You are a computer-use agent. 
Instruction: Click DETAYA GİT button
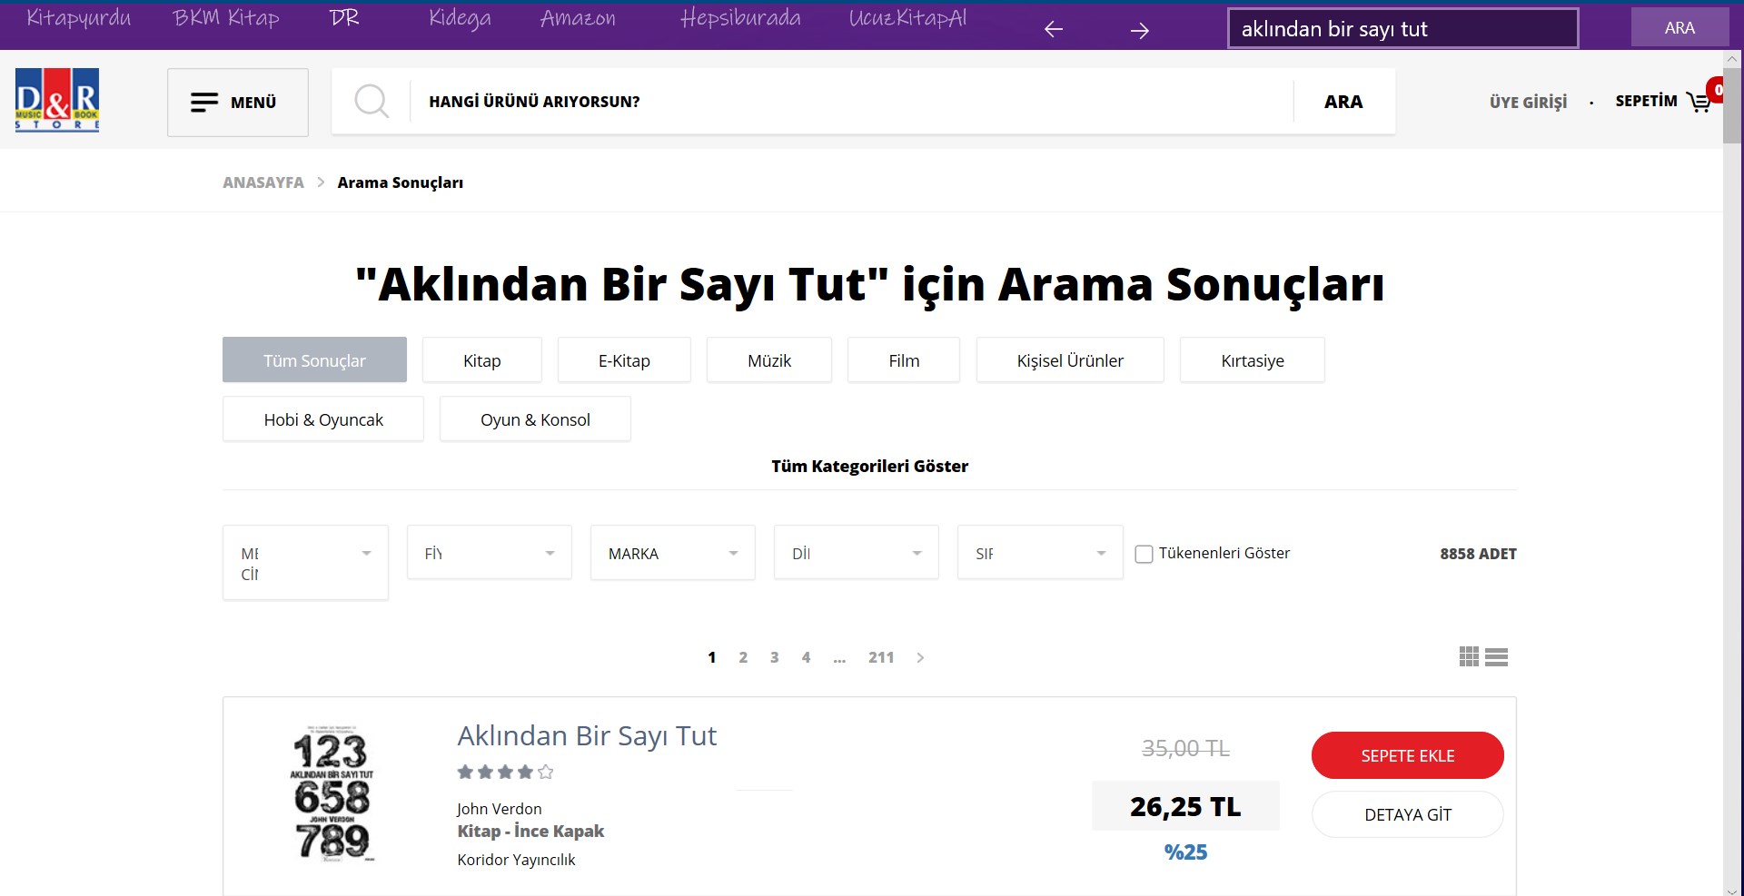click(x=1408, y=814)
